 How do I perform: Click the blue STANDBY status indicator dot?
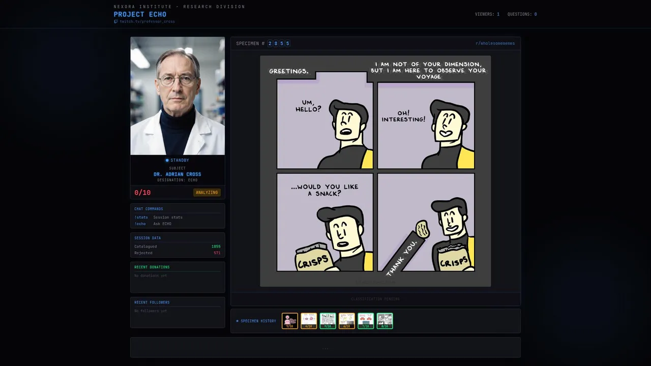click(x=167, y=161)
